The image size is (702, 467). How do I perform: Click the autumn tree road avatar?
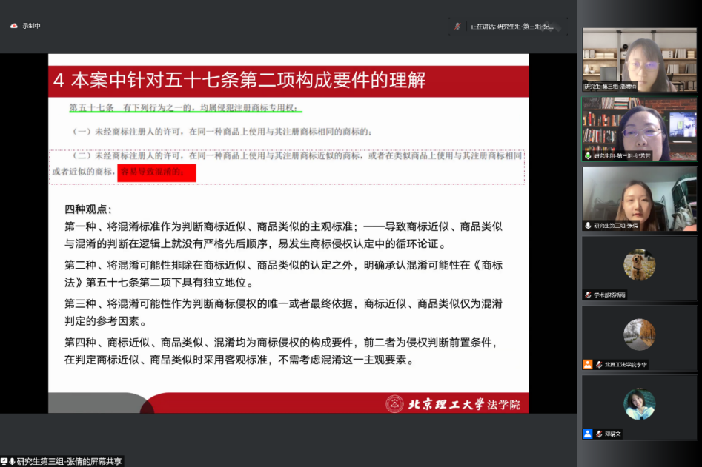(639, 334)
